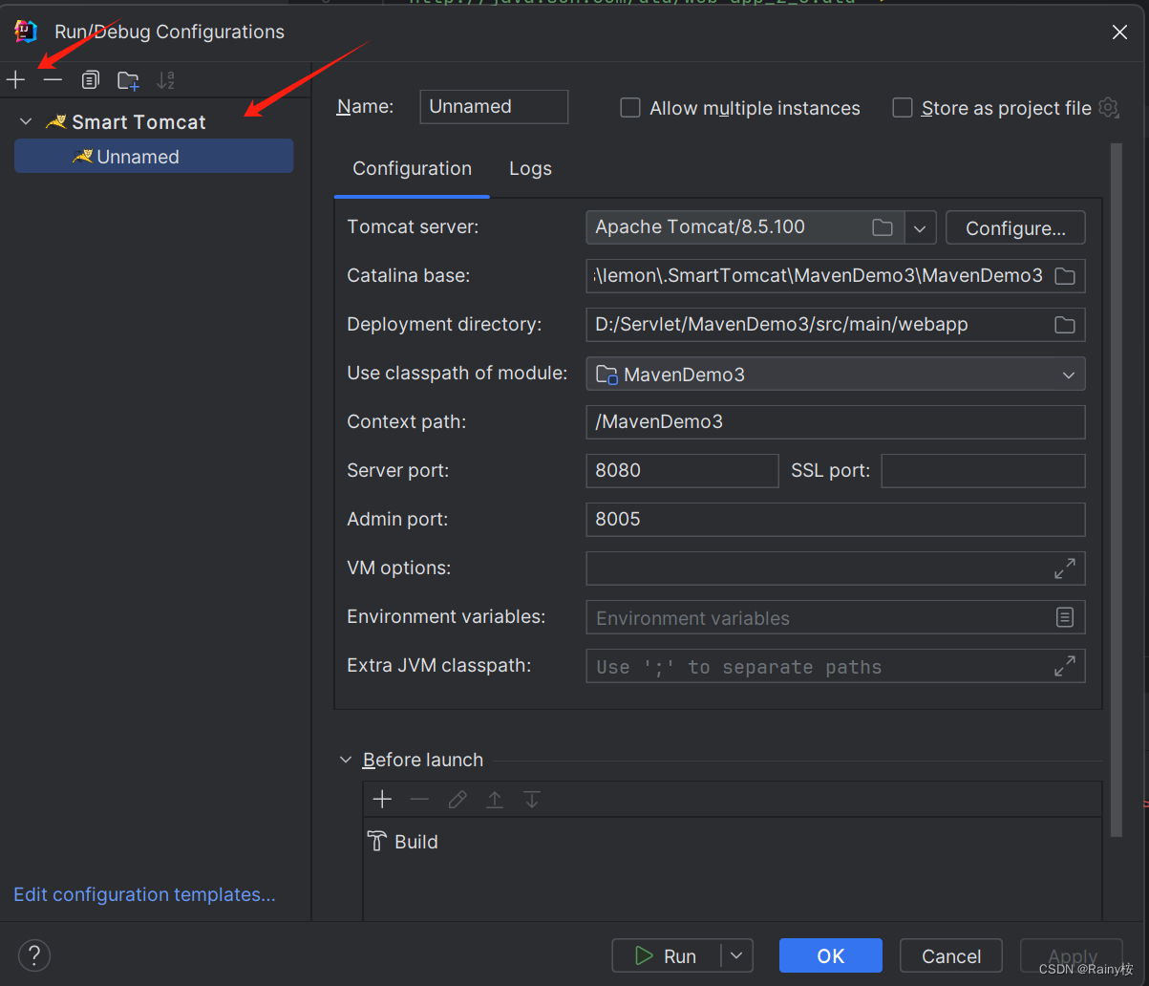Switch to the Configuration tab

pos(413,169)
